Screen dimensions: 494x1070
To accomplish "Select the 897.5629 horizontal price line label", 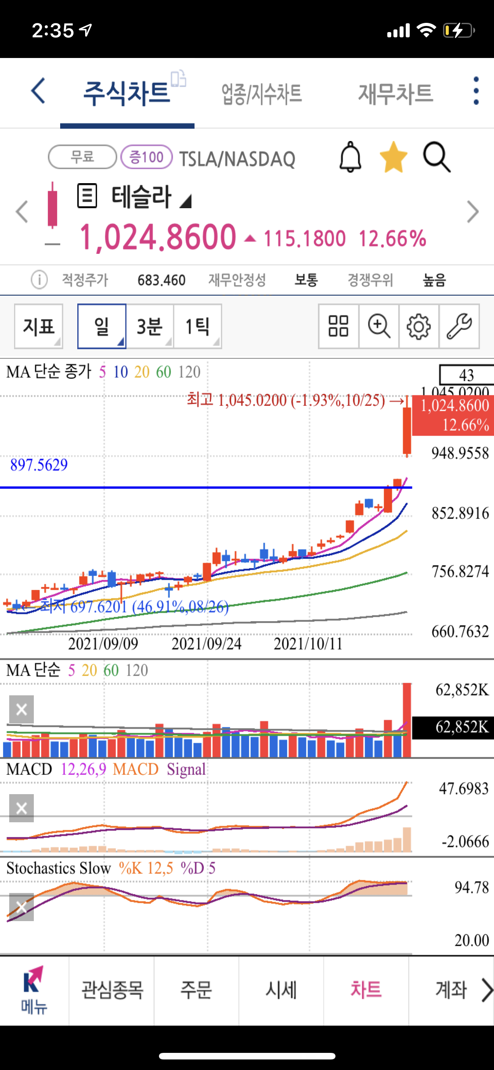I will [39, 465].
